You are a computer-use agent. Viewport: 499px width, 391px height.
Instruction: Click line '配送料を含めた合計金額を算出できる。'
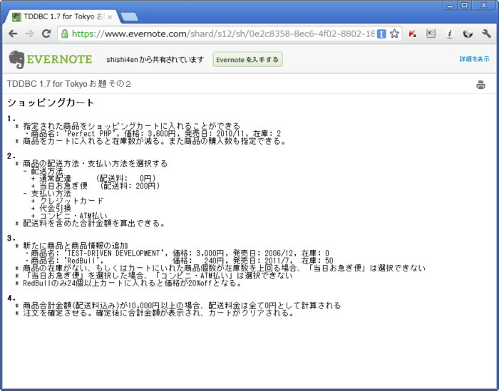(91, 224)
